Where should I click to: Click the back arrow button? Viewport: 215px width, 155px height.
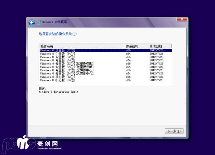point(31,22)
